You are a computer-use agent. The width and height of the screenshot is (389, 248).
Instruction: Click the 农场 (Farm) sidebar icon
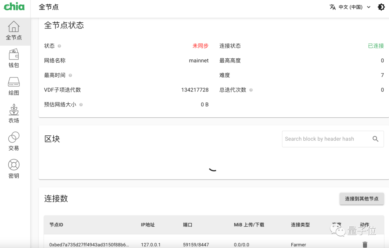point(14,110)
